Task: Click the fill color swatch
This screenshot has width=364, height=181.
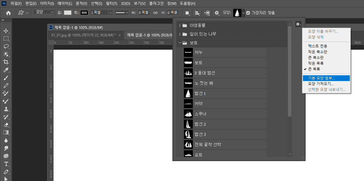Action: point(68,13)
